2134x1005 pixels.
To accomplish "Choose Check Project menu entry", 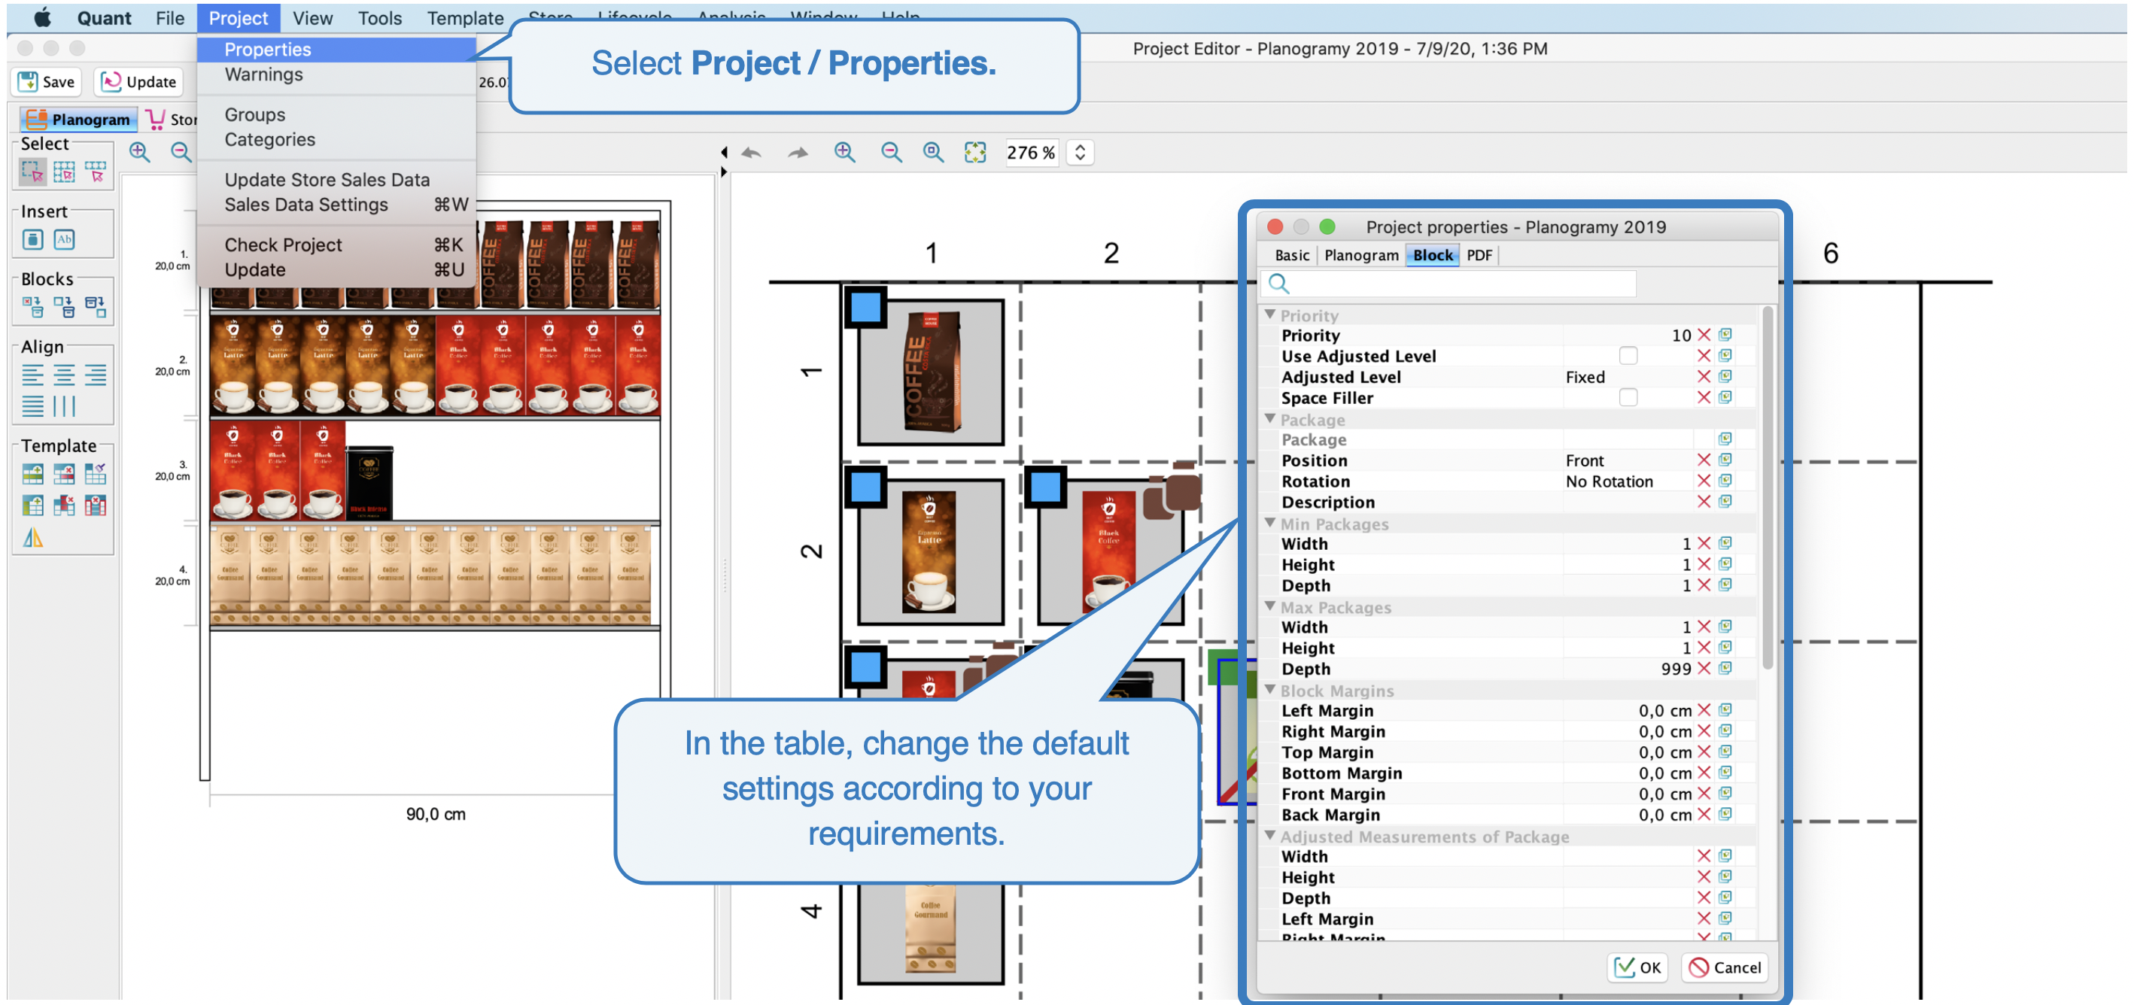I will [x=336, y=245].
